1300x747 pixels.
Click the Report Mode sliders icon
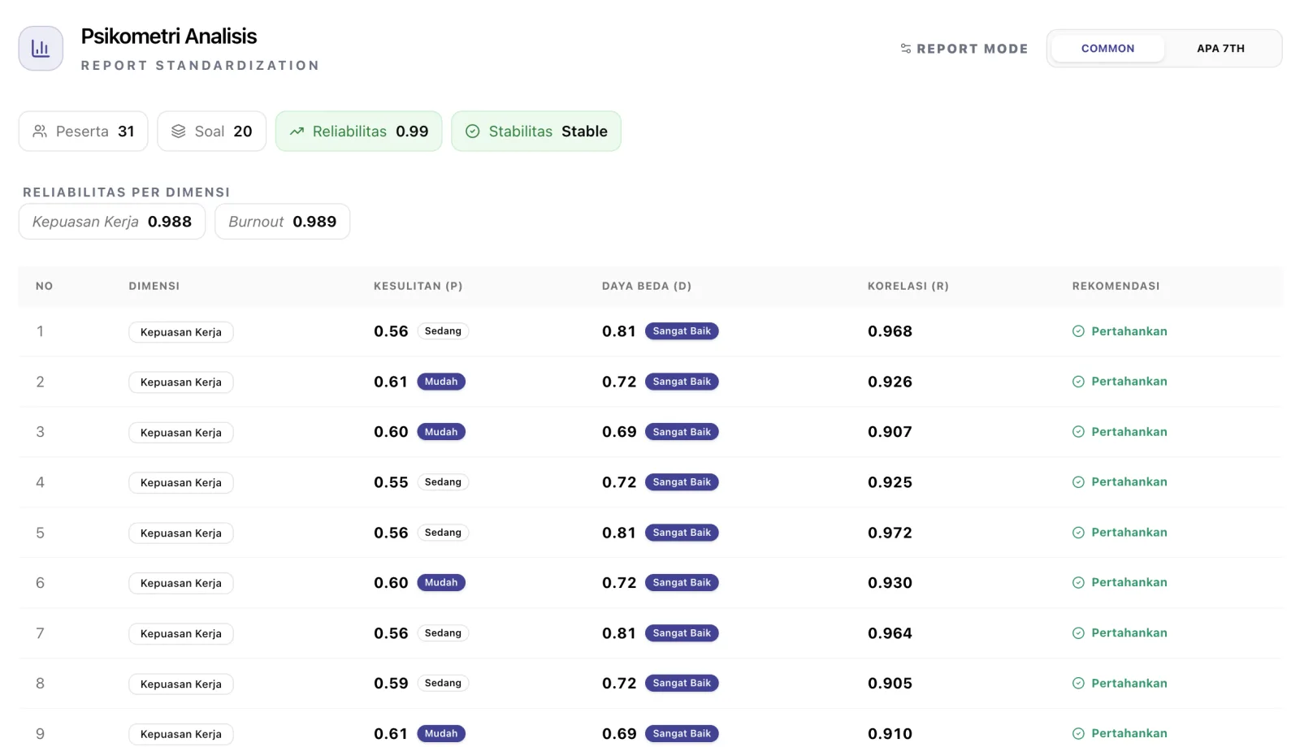point(906,49)
